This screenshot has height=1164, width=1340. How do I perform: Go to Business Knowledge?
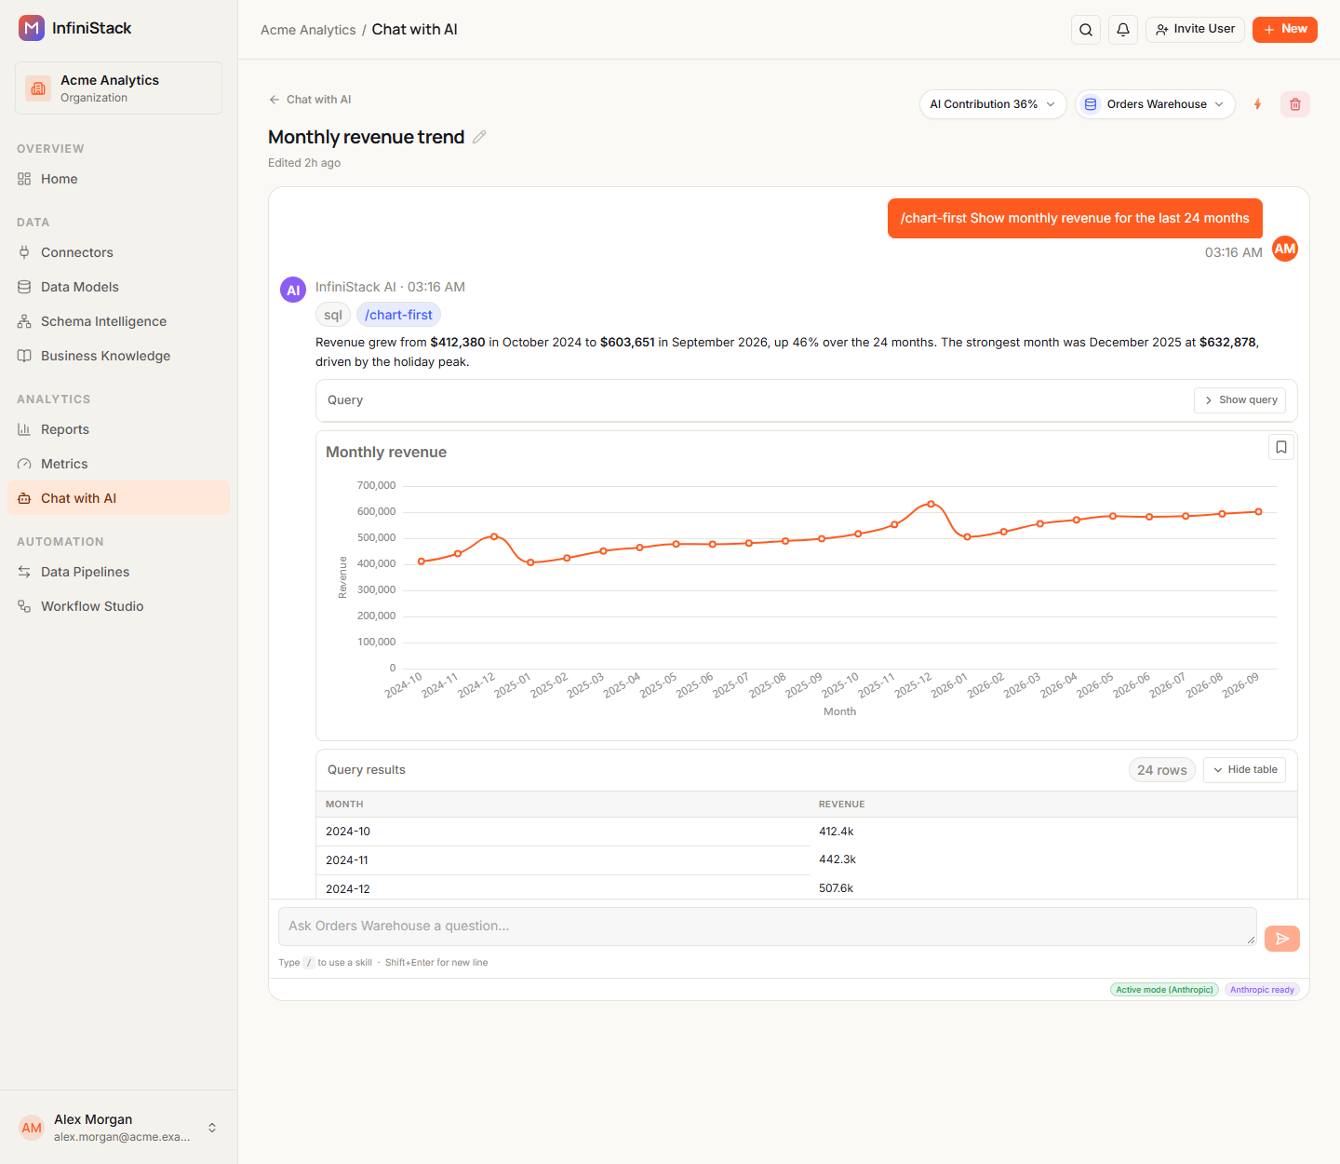coord(118,356)
